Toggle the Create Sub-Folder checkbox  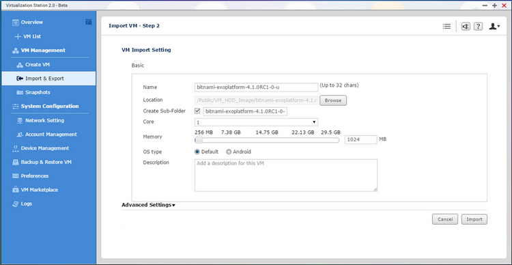[197, 111]
